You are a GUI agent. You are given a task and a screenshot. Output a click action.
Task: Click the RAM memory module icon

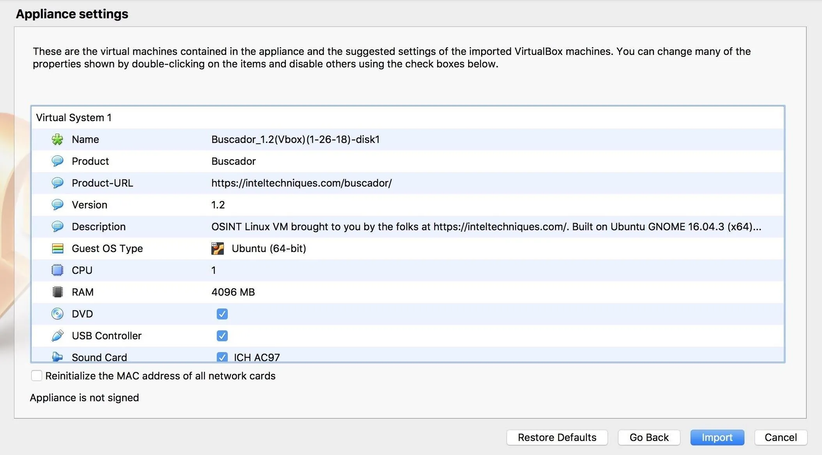pyautogui.click(x=57, y=292)
